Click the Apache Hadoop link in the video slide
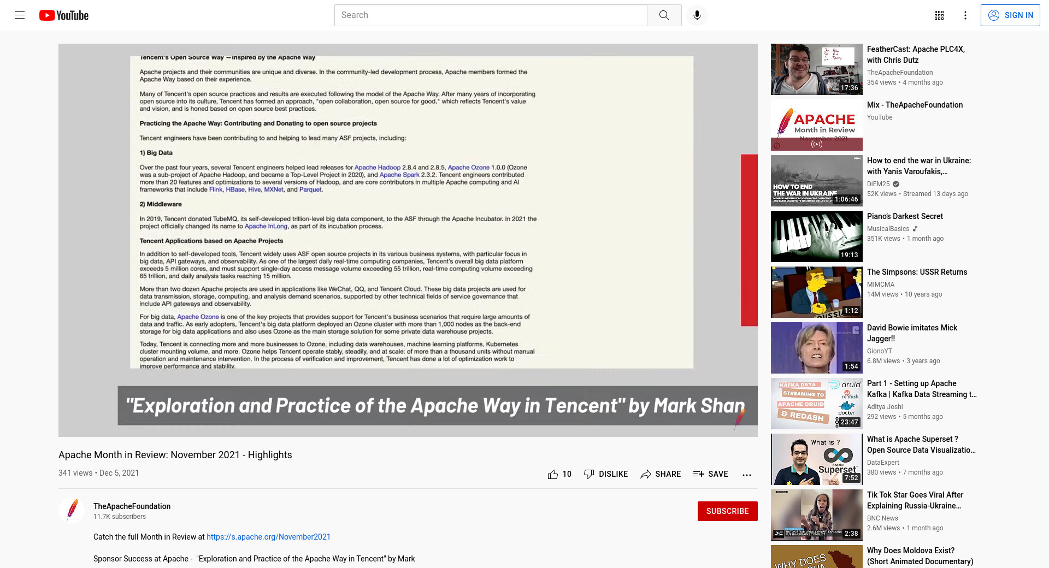This screenshot has height=568, width=1049. (x=378, y=168)
